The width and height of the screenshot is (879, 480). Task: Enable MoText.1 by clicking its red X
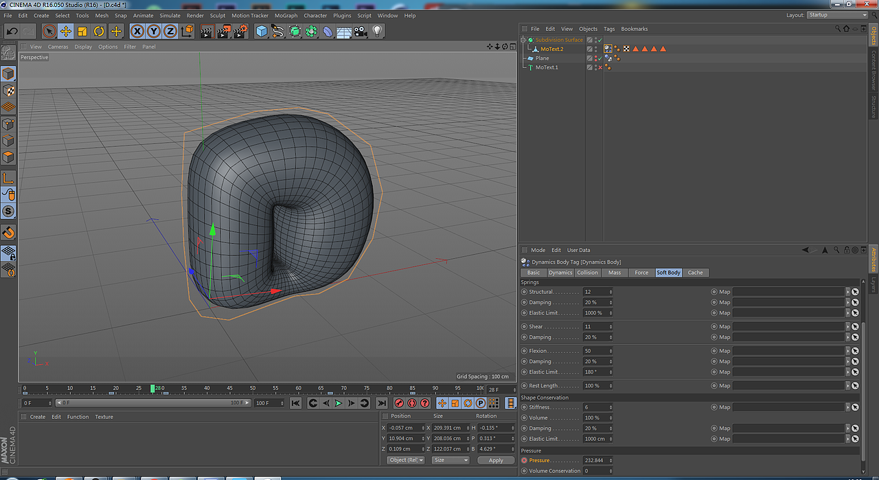click(x=600, y=67)
